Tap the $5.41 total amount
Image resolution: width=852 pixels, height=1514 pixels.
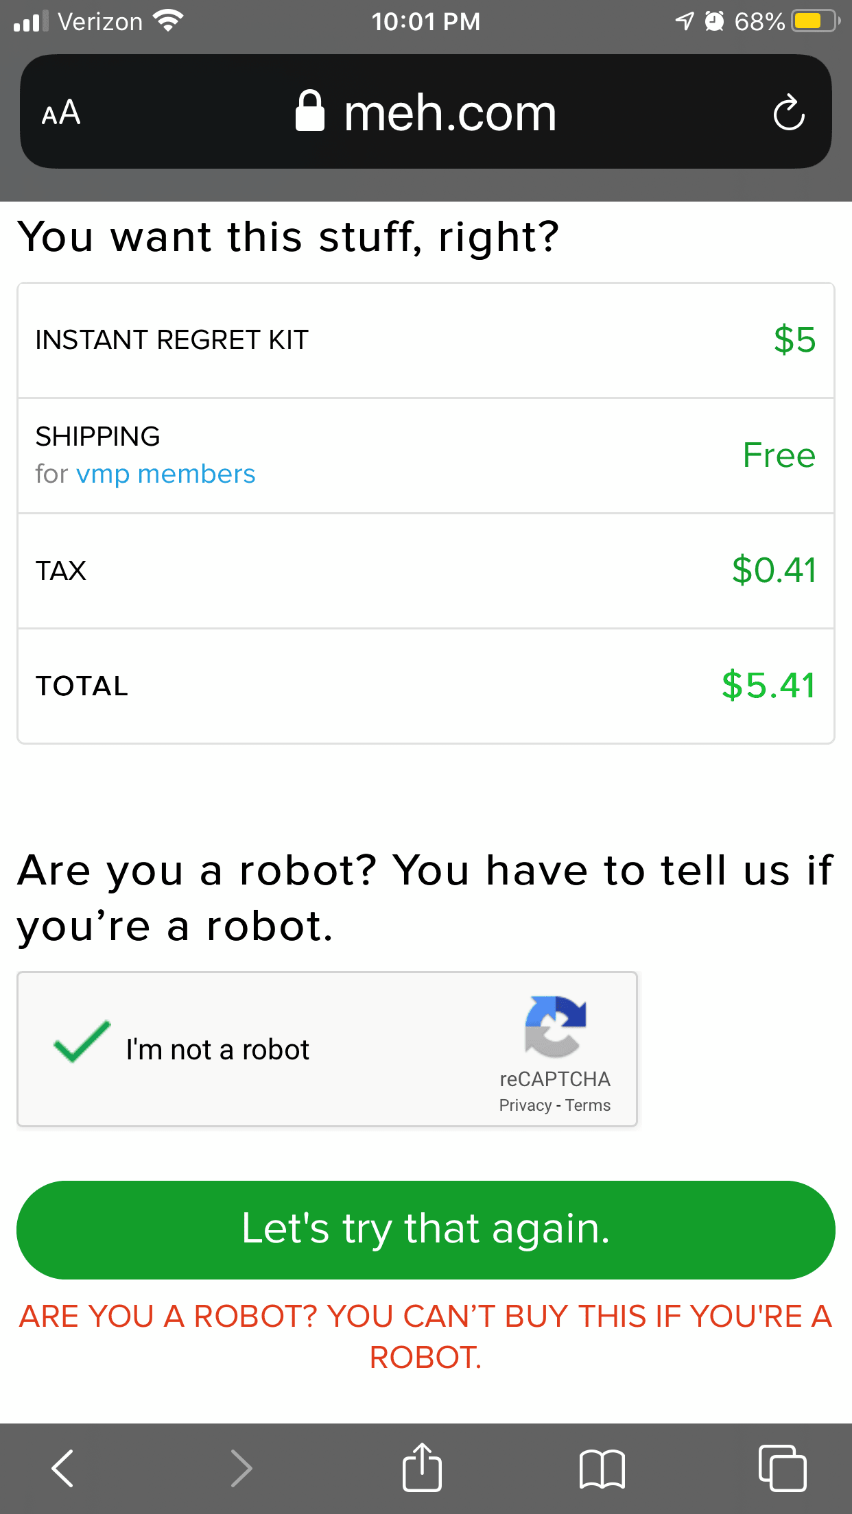pyautogui.click(x=768, y=685)
